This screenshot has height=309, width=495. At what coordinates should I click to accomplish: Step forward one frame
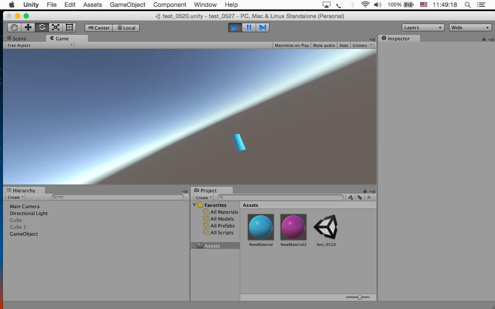[263, 27]
